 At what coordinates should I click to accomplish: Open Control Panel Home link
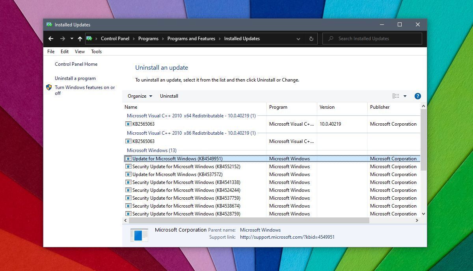(76, 64)
